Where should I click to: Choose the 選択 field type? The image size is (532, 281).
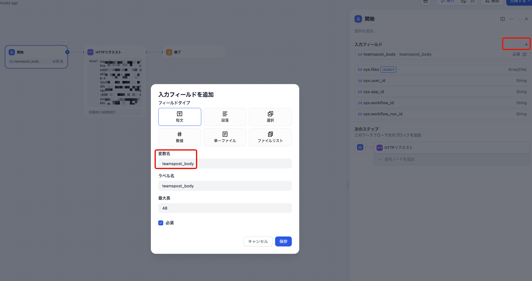(270, 117)
